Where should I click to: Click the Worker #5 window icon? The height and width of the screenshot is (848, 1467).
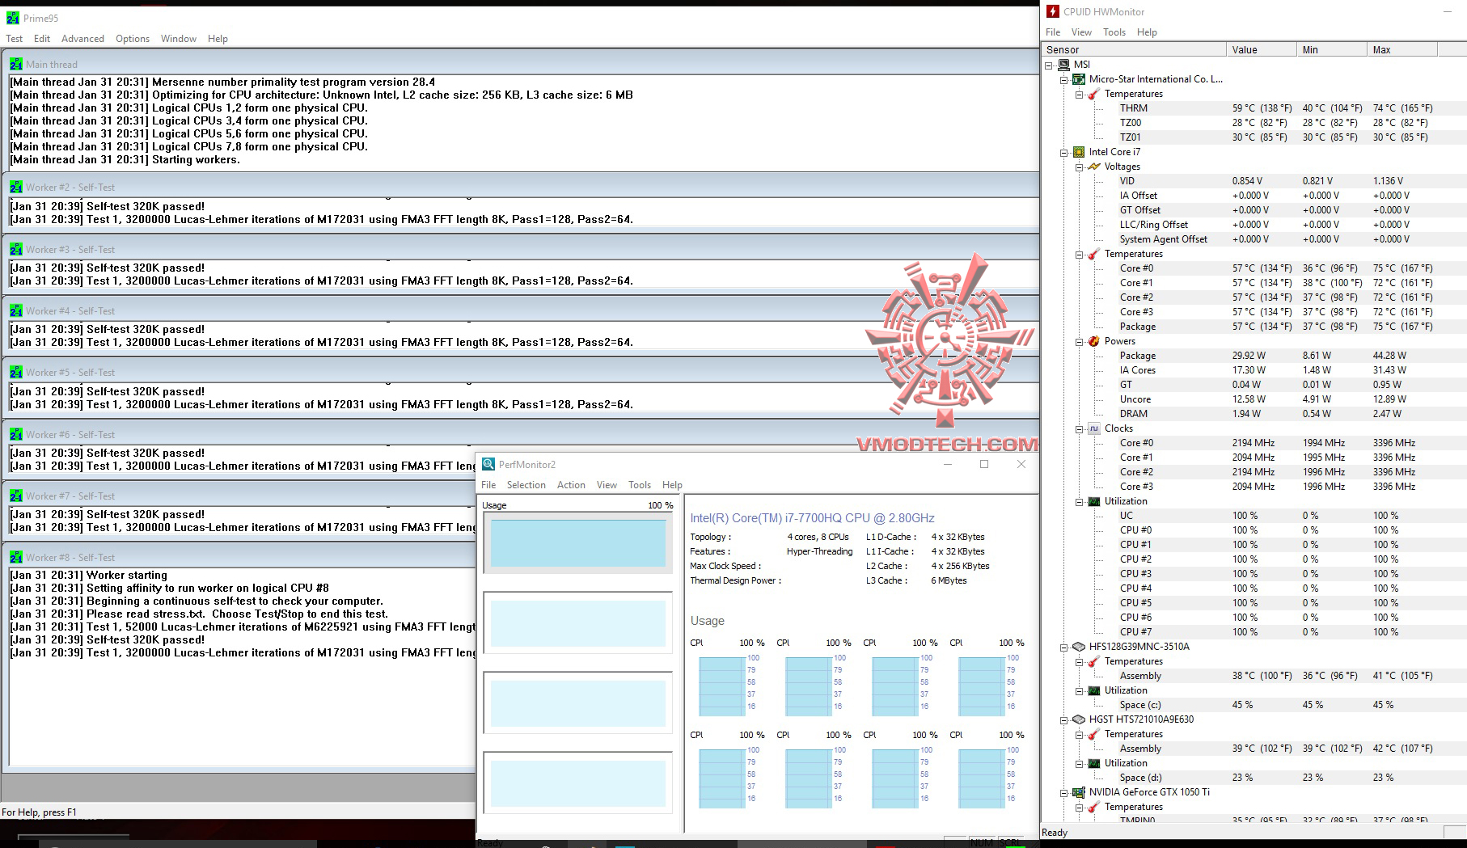pos(16,372)
